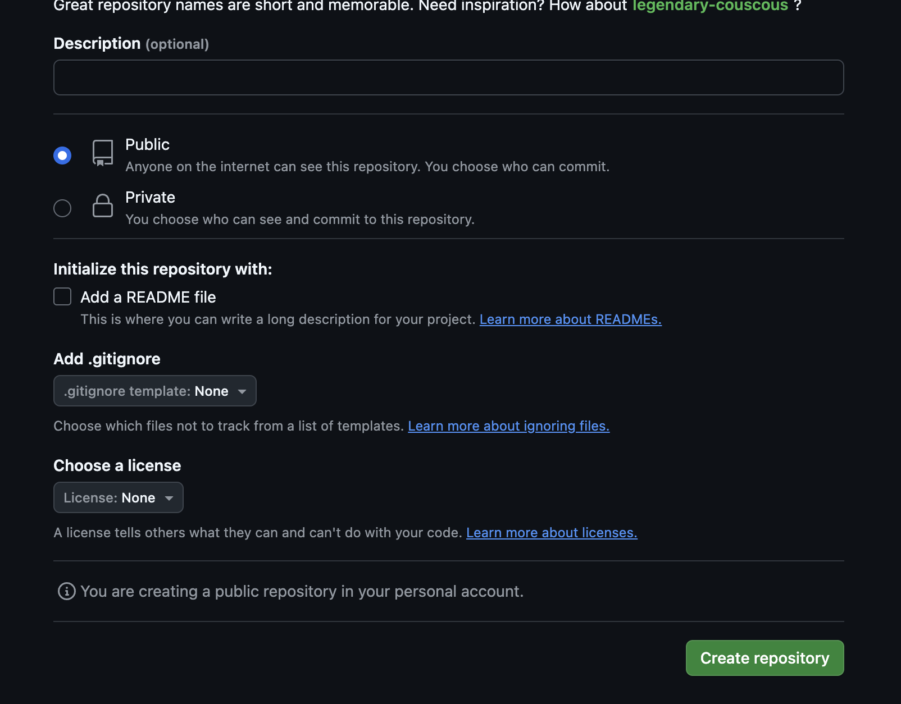
Task: Select the Private radio button
Action: (62, 208)
